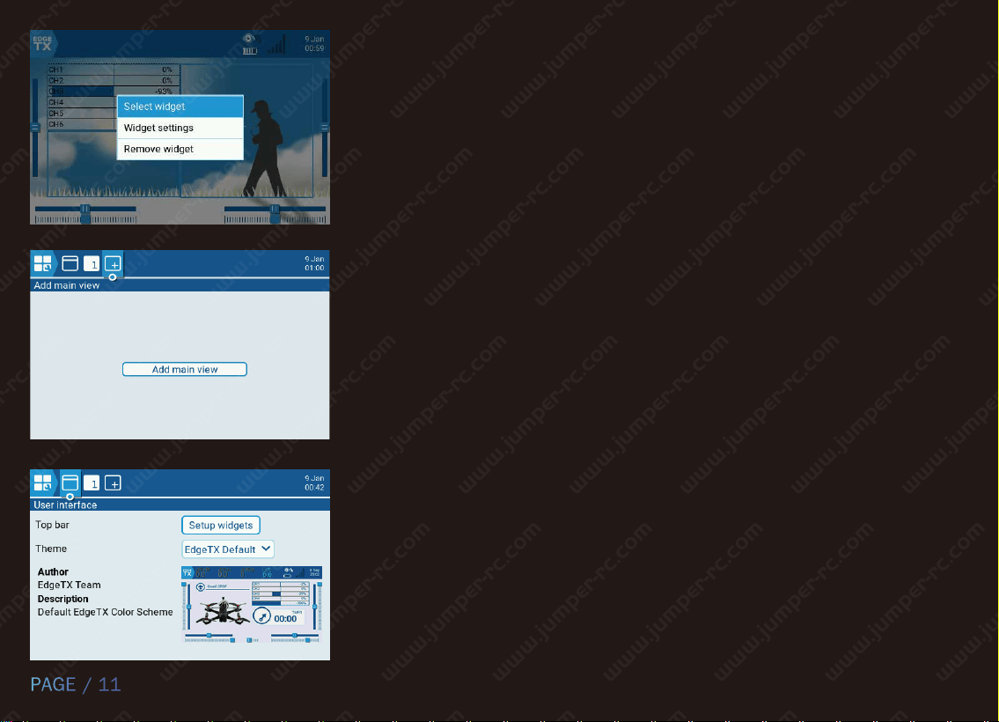Viewport: 999px width, 722px height.
Task: Open the EdgeTX Default theme dropdown
Action: [x=228, y=549]
